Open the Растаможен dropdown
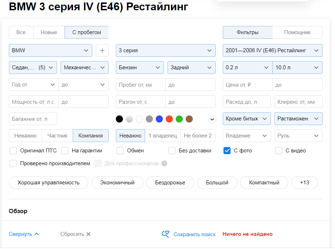This screenshot has height=249, width=335. [x=298, y=119]
